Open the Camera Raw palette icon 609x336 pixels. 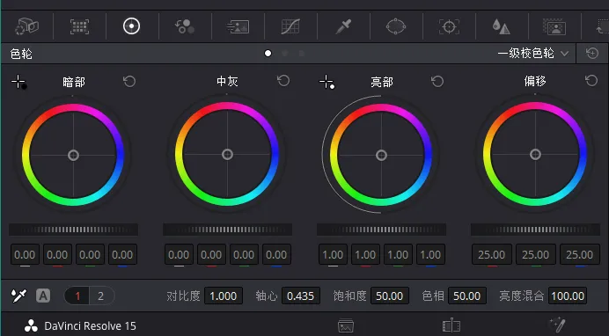click(26, 26)
